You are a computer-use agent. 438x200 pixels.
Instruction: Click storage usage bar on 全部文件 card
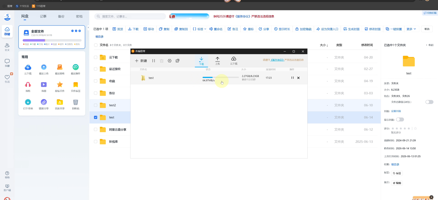point(52,40)
